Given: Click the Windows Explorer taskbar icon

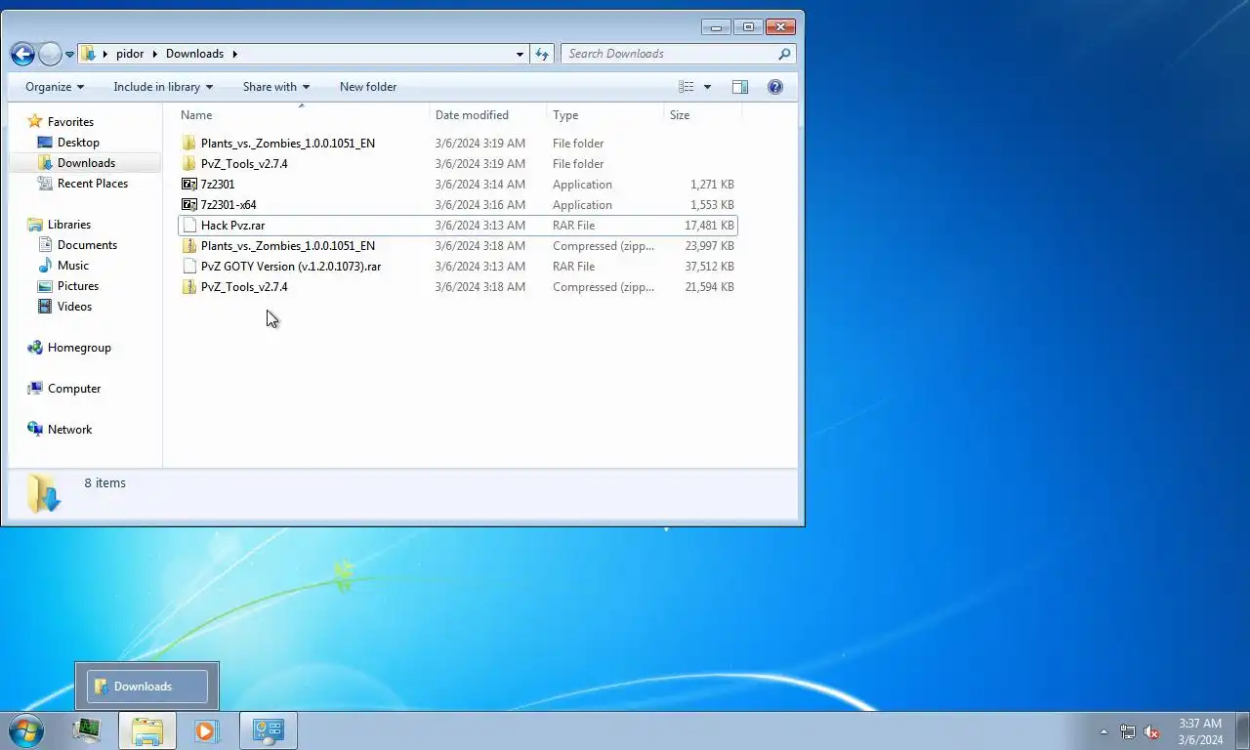Looking at the screenshot, I should (x=147, y=730).
